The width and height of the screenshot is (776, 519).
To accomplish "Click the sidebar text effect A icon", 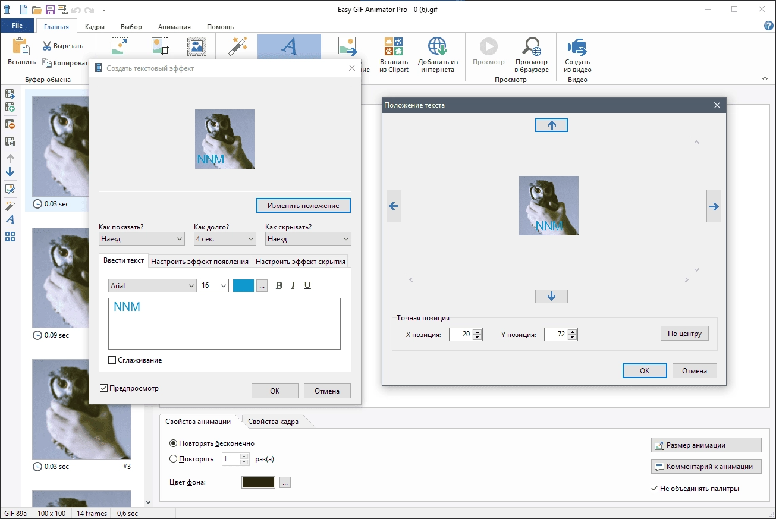I will (x=10, y=219).
